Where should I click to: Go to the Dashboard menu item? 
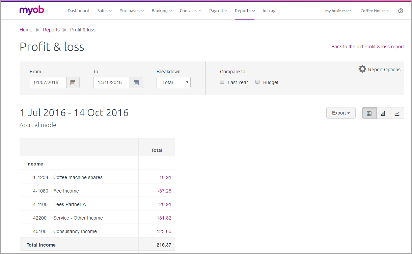[x=78, y=10]
